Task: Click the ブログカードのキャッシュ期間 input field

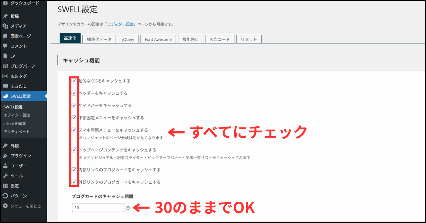Action: point(98,208)
